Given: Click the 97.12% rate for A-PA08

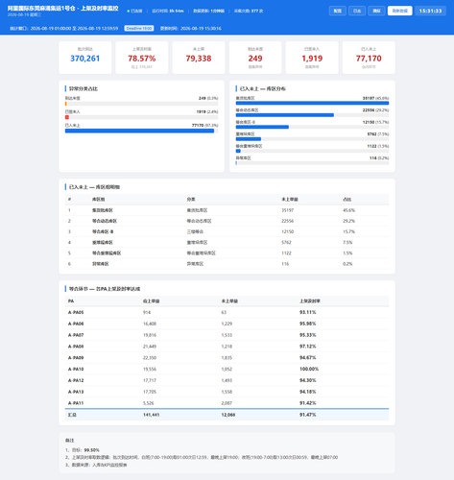Looking at the screenshot, I should tap(307, 347).
